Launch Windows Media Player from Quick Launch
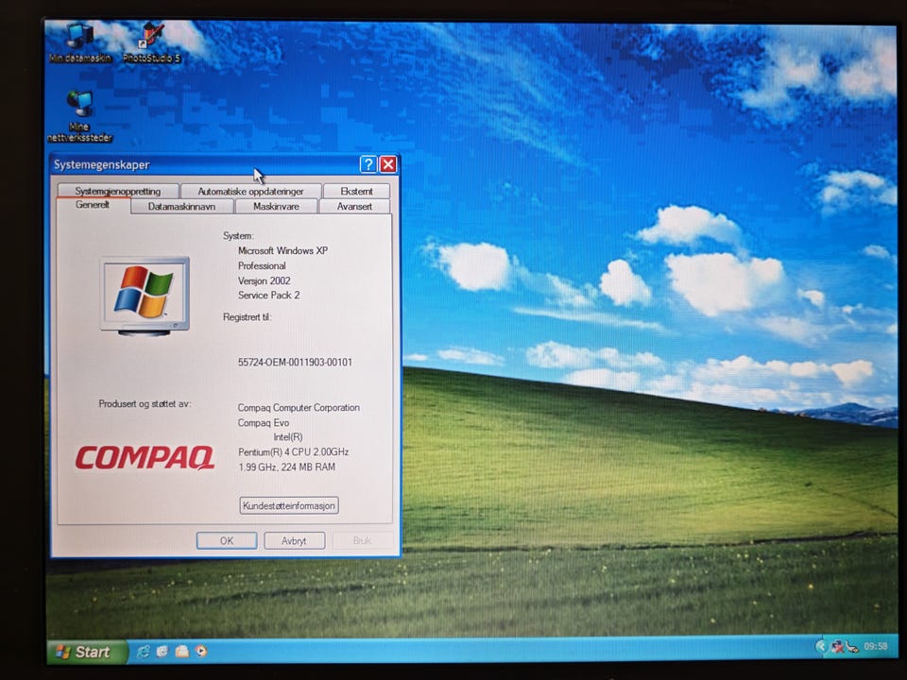 [x=201, y=652]
